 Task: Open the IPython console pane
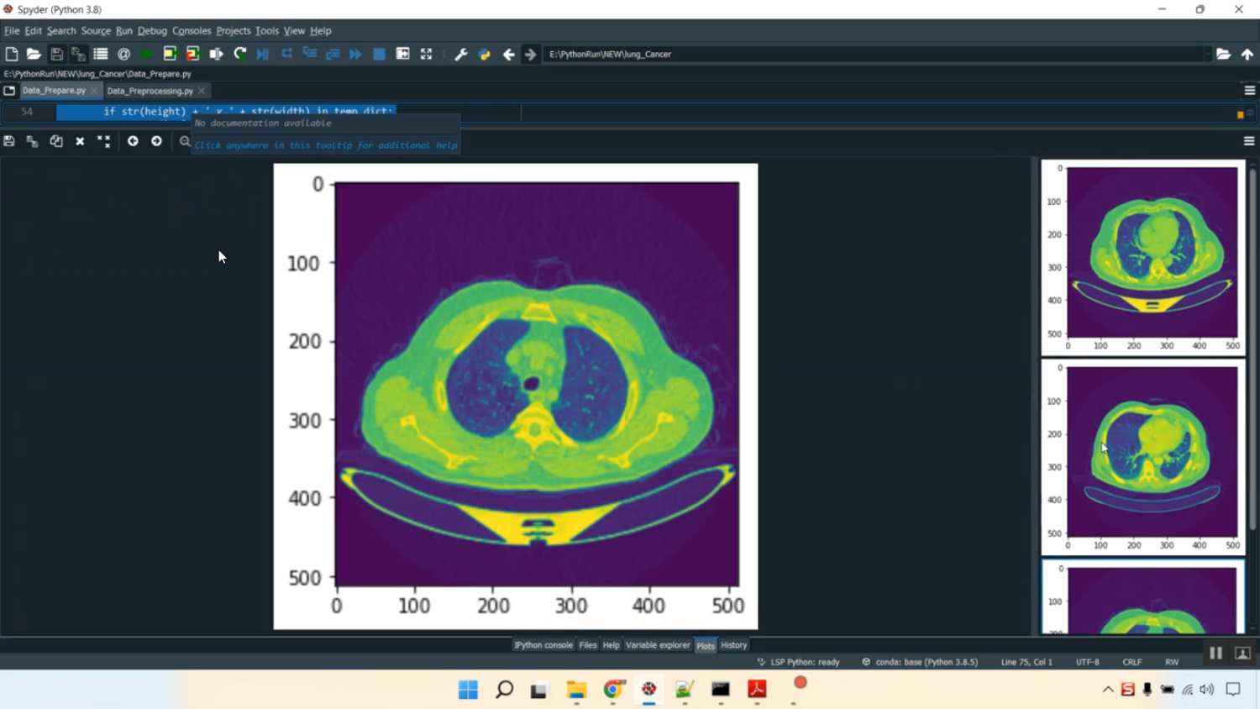543,645
